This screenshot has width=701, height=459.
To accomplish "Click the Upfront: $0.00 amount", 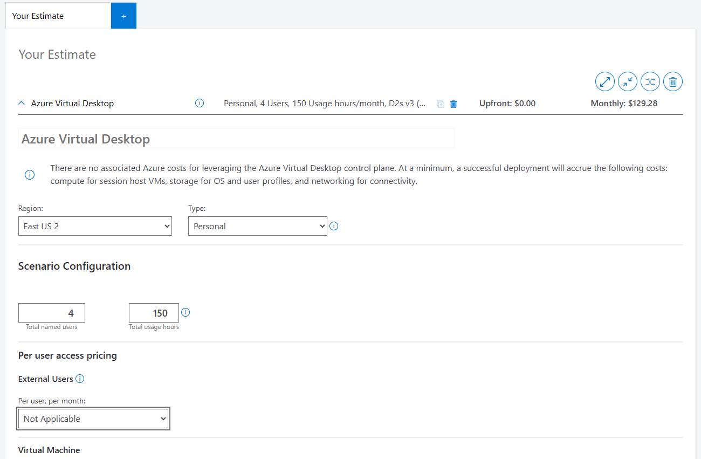I will 507,104.
